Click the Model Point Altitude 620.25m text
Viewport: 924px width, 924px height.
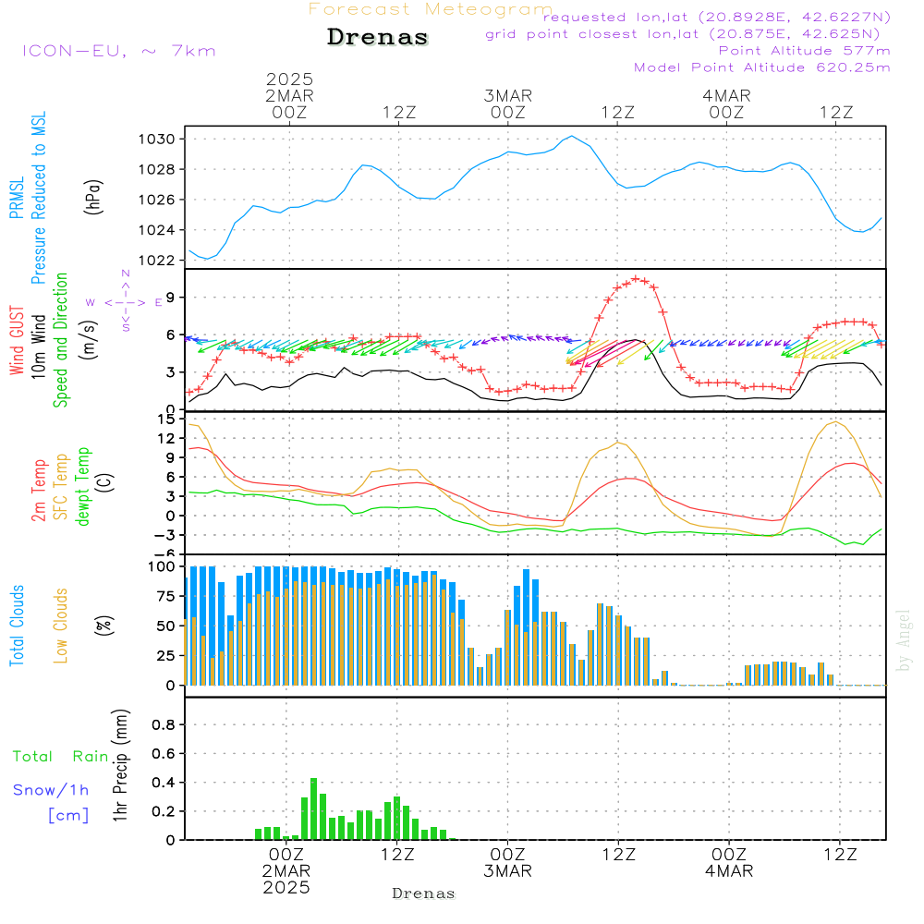coord(761,67)
